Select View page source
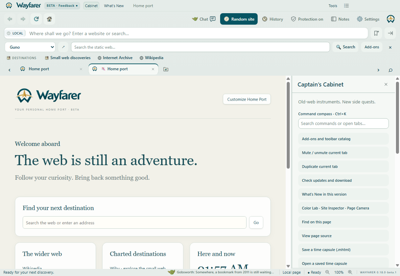The image size is (400, 276). coord(344,236)
